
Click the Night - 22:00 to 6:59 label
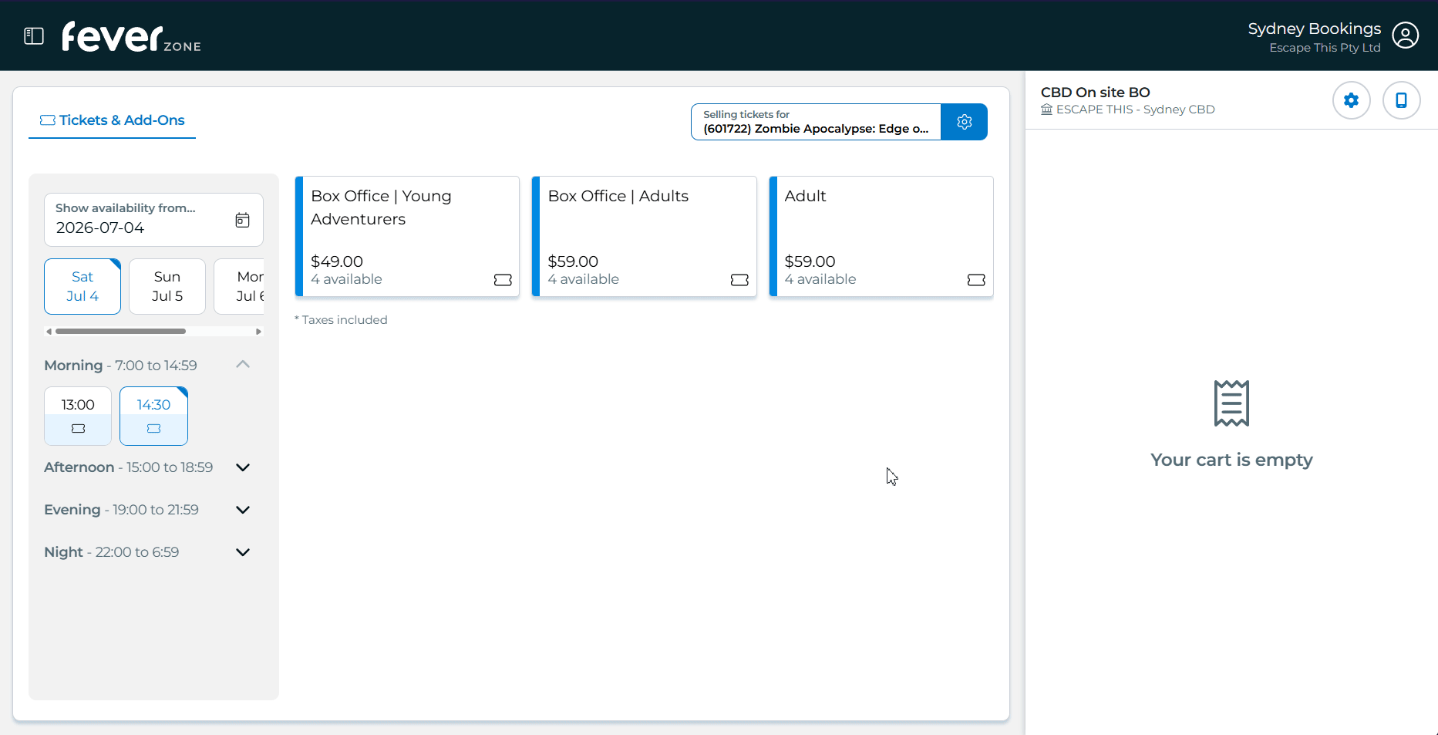click(x=111, y=552)
